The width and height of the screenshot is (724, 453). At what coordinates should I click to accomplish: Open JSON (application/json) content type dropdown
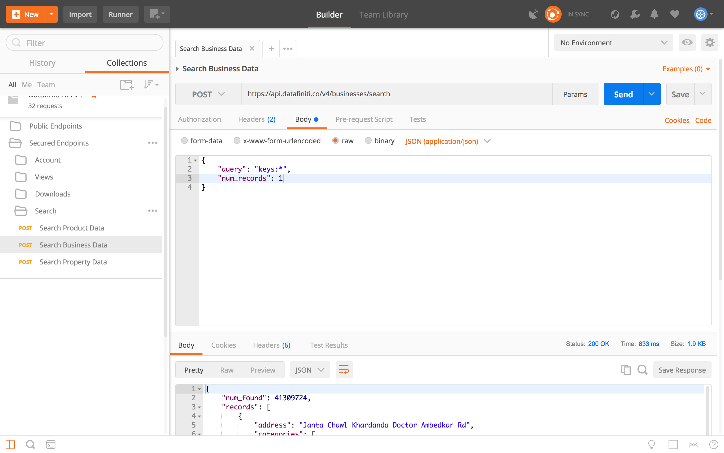point(448,141)
